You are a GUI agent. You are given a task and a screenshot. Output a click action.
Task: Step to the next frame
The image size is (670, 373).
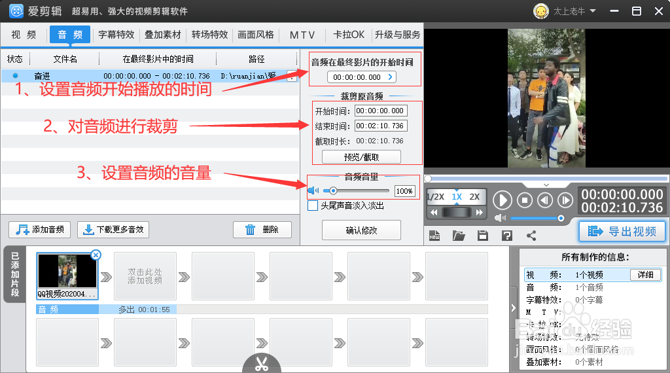click(x=565, y=200)
